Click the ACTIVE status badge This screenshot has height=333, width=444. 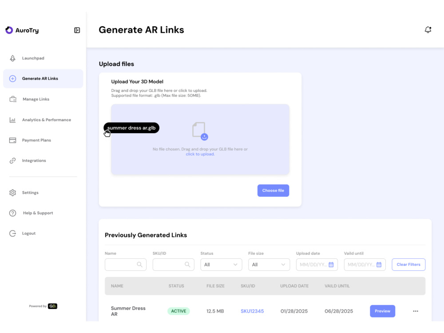178,311
